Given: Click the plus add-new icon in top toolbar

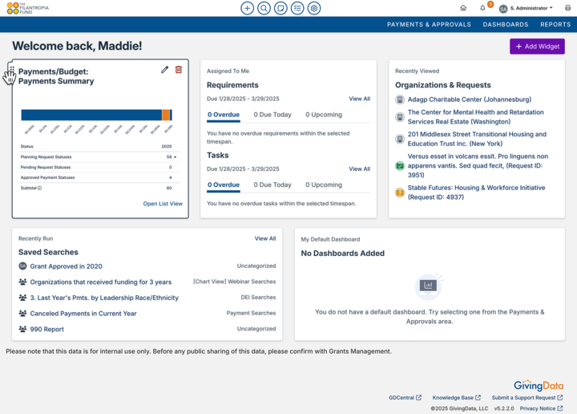Looking at the screenshot, I should 248,8.
